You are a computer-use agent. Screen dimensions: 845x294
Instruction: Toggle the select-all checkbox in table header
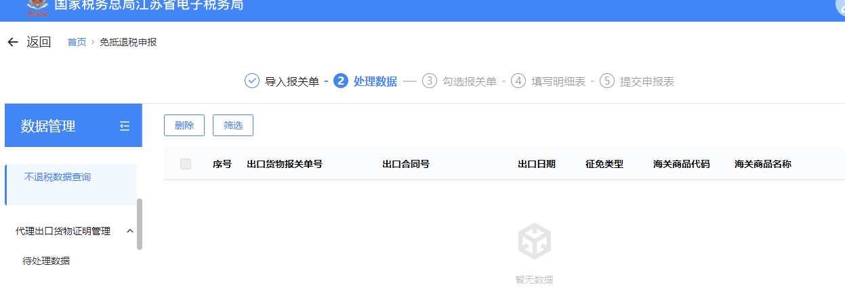186,164
